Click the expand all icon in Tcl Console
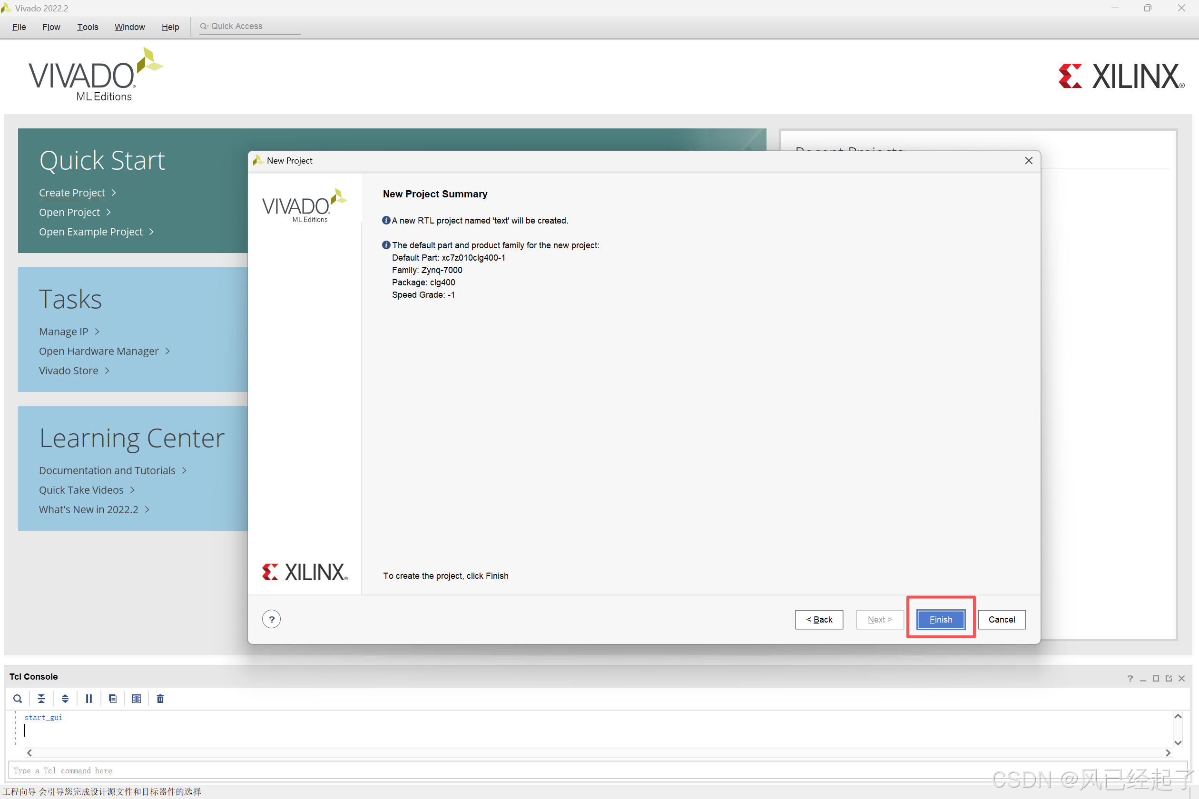This screenshot has height=799, width=1199. click(65, 699)
